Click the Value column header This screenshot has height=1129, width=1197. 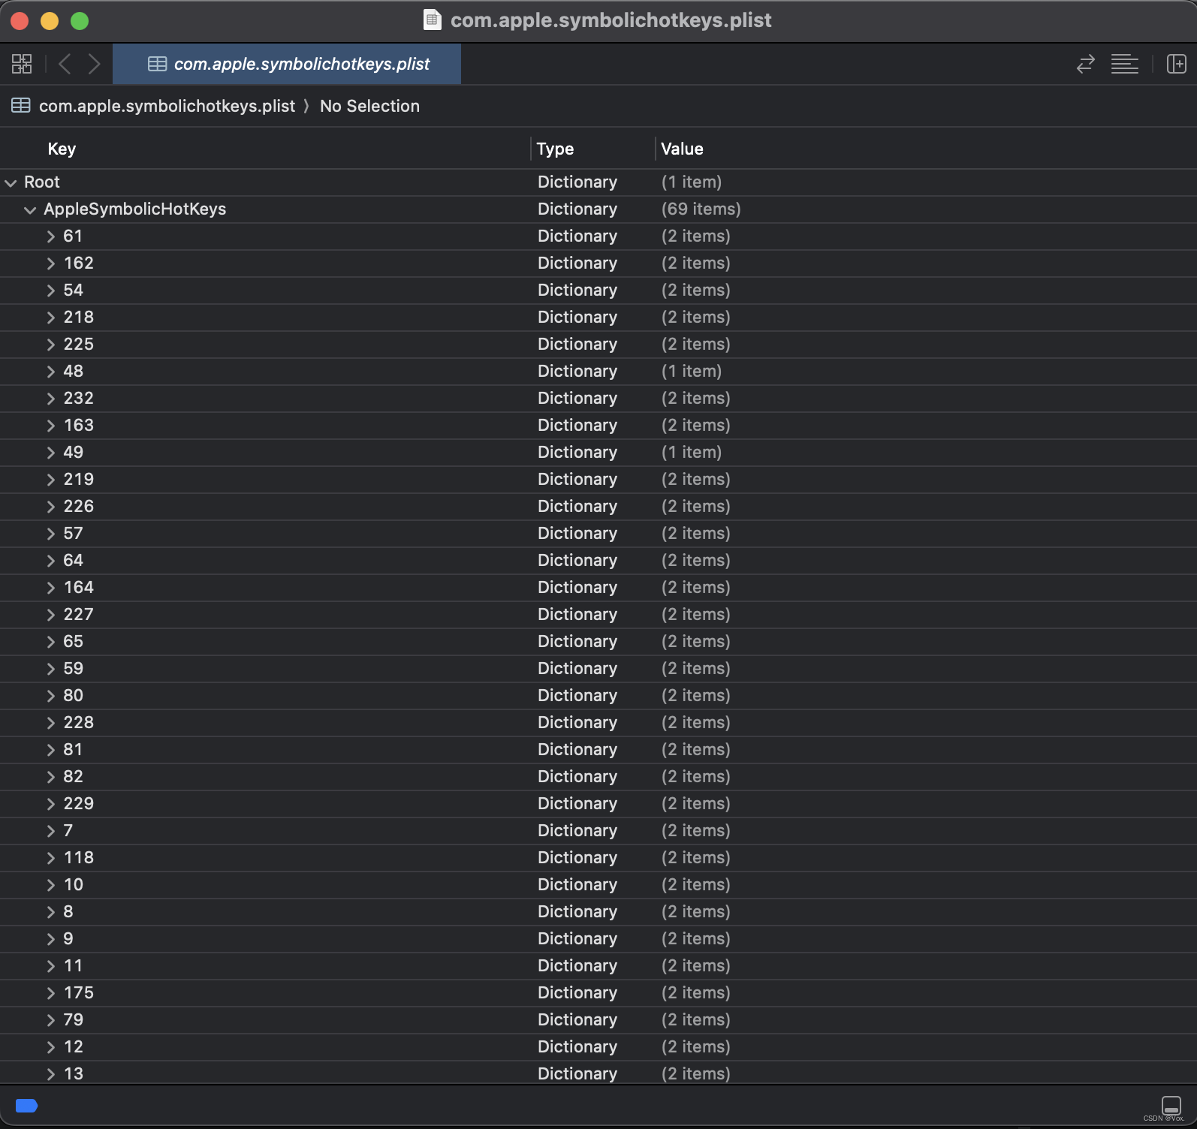pyautogui.click(x=682, y=149)
